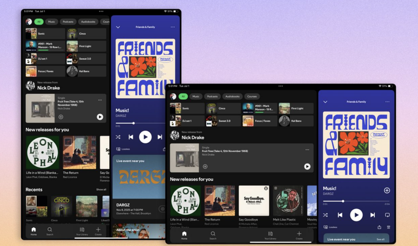The height and width of the screenshot is (246, 418).
Task: Open more options in portrait now playing header
Action: point(173,27)
